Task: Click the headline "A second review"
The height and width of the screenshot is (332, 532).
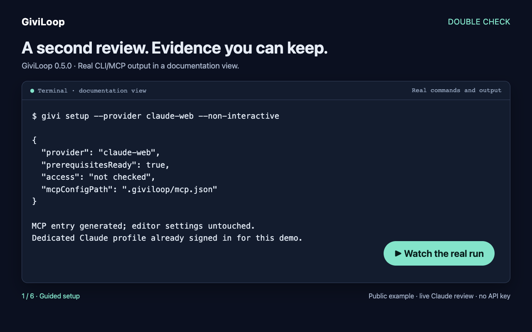Action: [175, 48]
